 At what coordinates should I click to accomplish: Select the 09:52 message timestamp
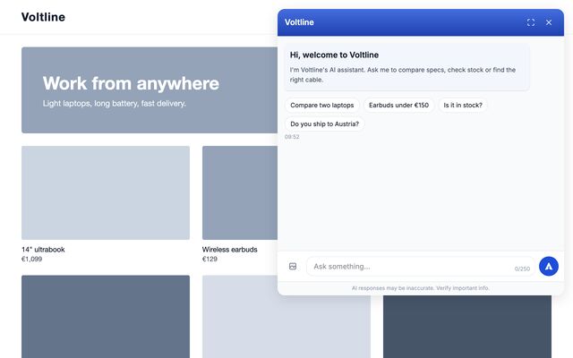click(x=292, y=137)
